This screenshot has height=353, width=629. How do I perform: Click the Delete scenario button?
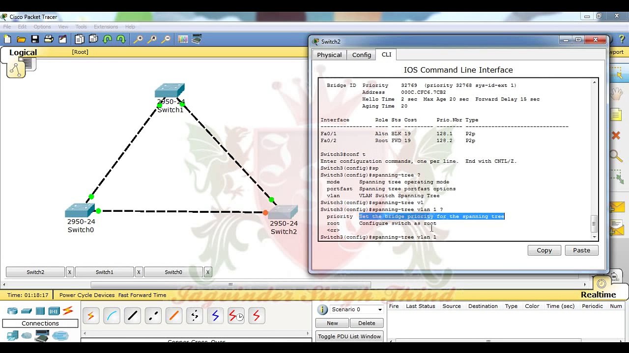coord(367,323)
